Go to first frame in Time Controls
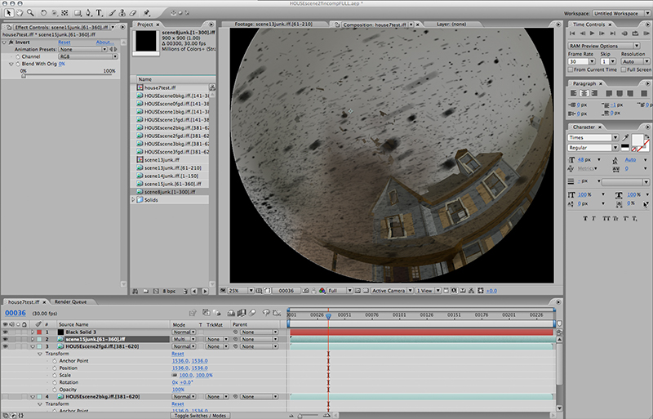 pyautogui.click(x=572, y=33)
